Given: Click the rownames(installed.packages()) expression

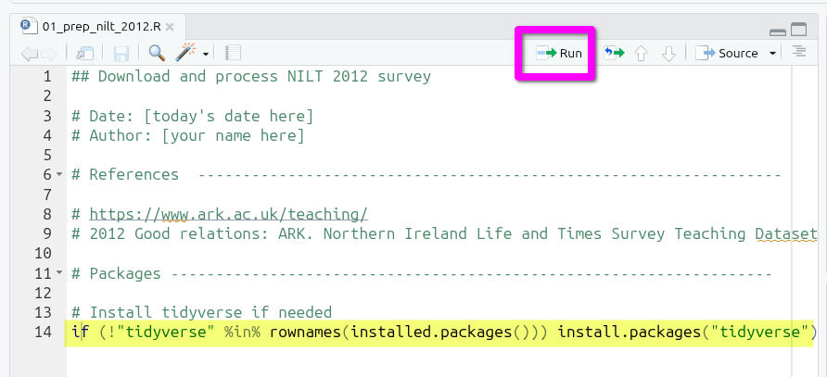Looking at the screenshot, I should coord(409,333).
